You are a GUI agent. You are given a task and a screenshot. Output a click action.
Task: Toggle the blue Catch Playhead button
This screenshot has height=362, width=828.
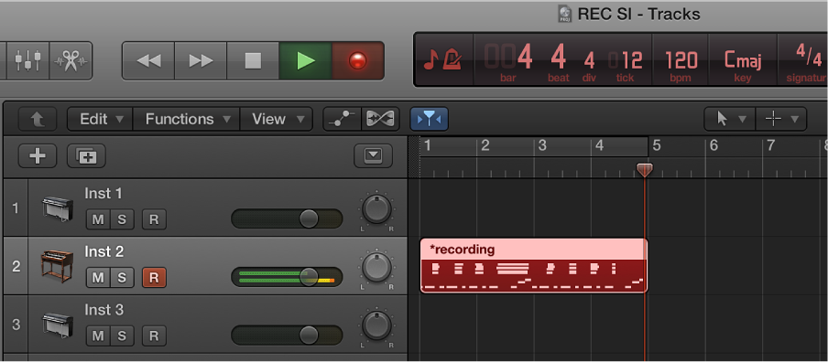point(430,119)
